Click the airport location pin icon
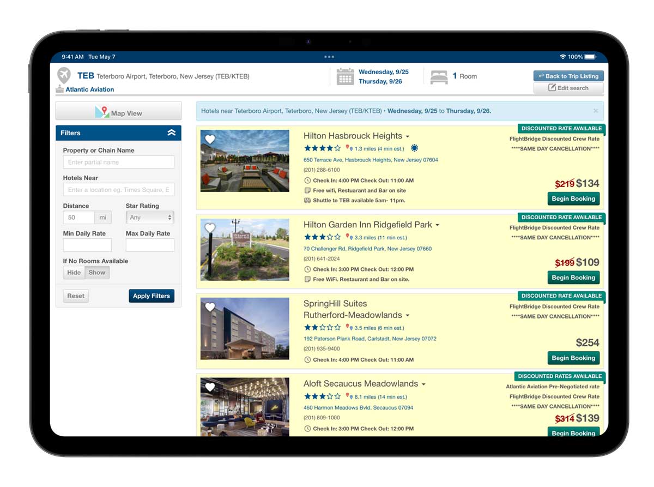The width and height of the screenshot is (654, 487). (x=64, y=75)
